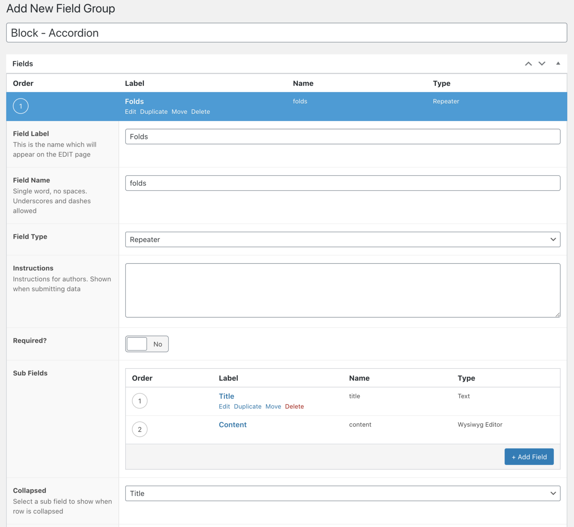This screenshot has height=527, width=574.
Task: Click the Field Label input containing Folds
Action: [x=342, y=136]
